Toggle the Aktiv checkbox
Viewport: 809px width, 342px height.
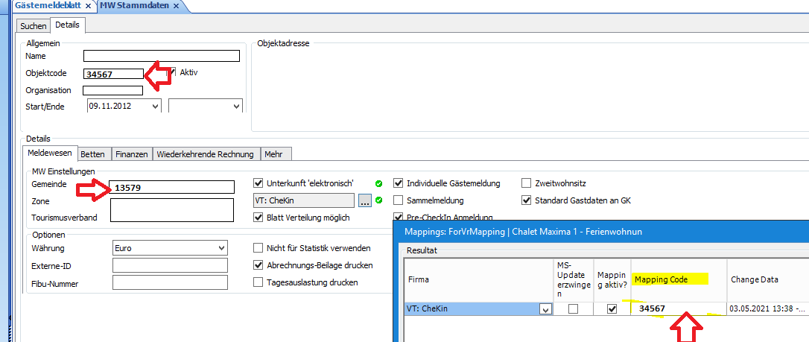[174, 72]
